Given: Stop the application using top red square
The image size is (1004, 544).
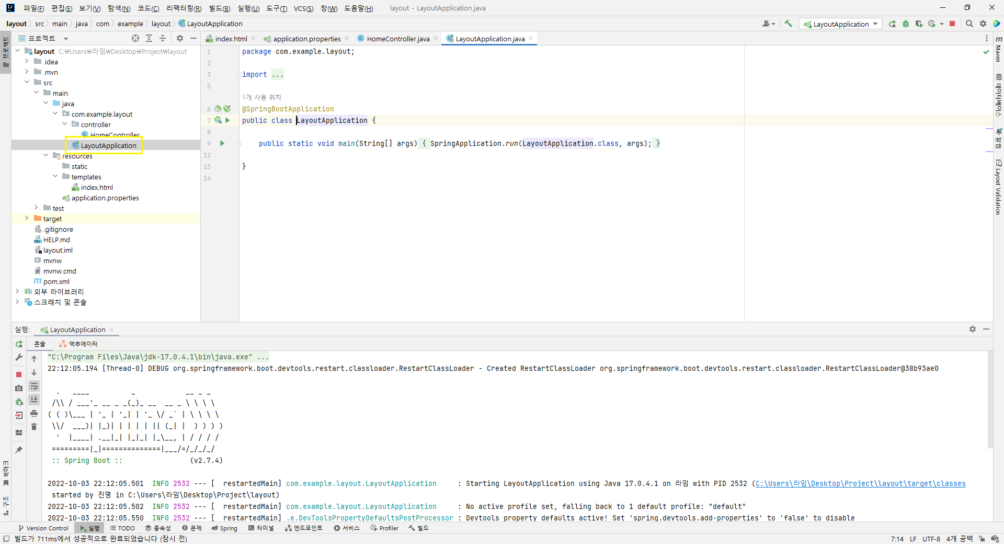Looking at the screenshot, I should [952, 24].
